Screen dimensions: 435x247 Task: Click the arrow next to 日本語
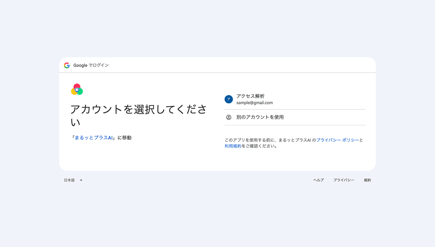tap(81, 180)
